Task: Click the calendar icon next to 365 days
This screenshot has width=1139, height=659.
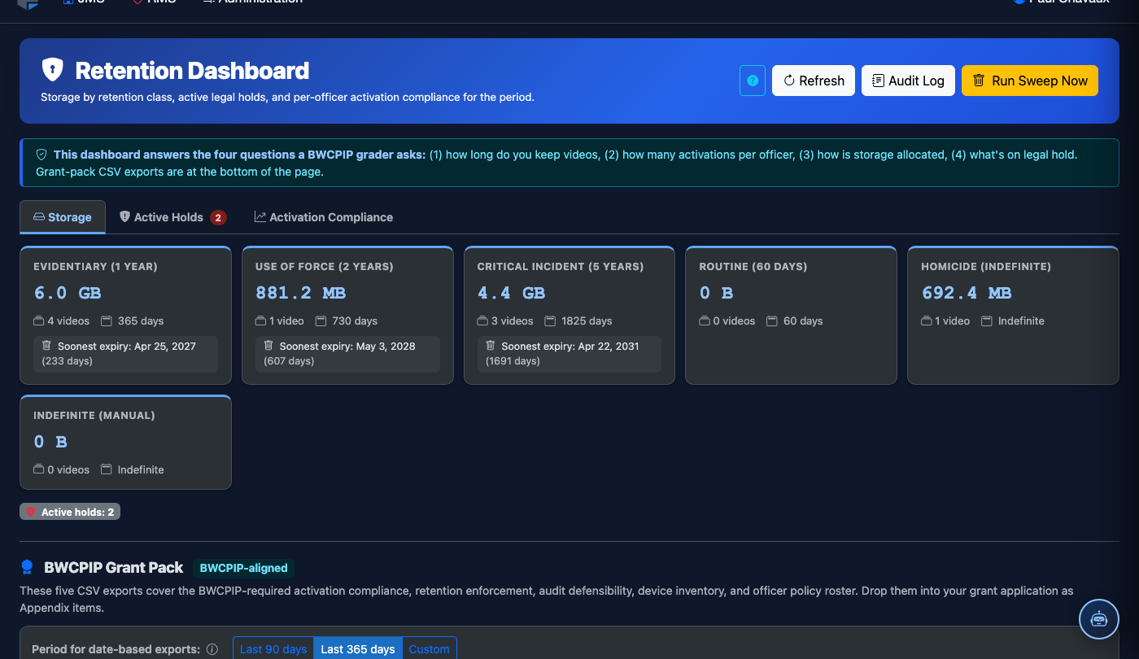Action: [x=107, y=321]
